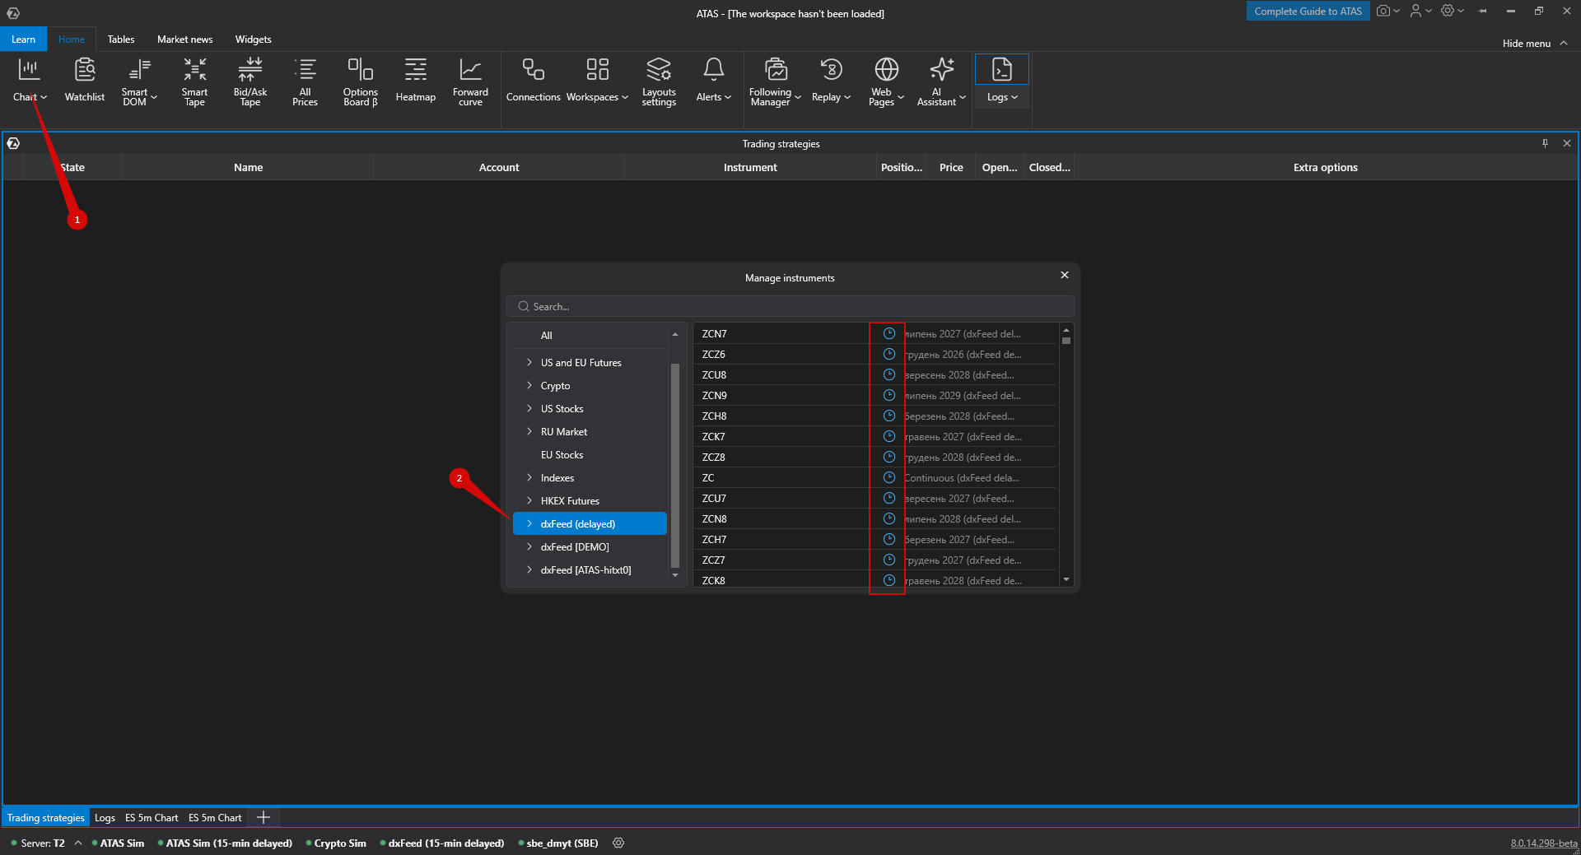This screenshot has width=1581, height=855.
Task: Open connection settings gear in status bar
Action: pyautogui.click(x=618, y=843)
